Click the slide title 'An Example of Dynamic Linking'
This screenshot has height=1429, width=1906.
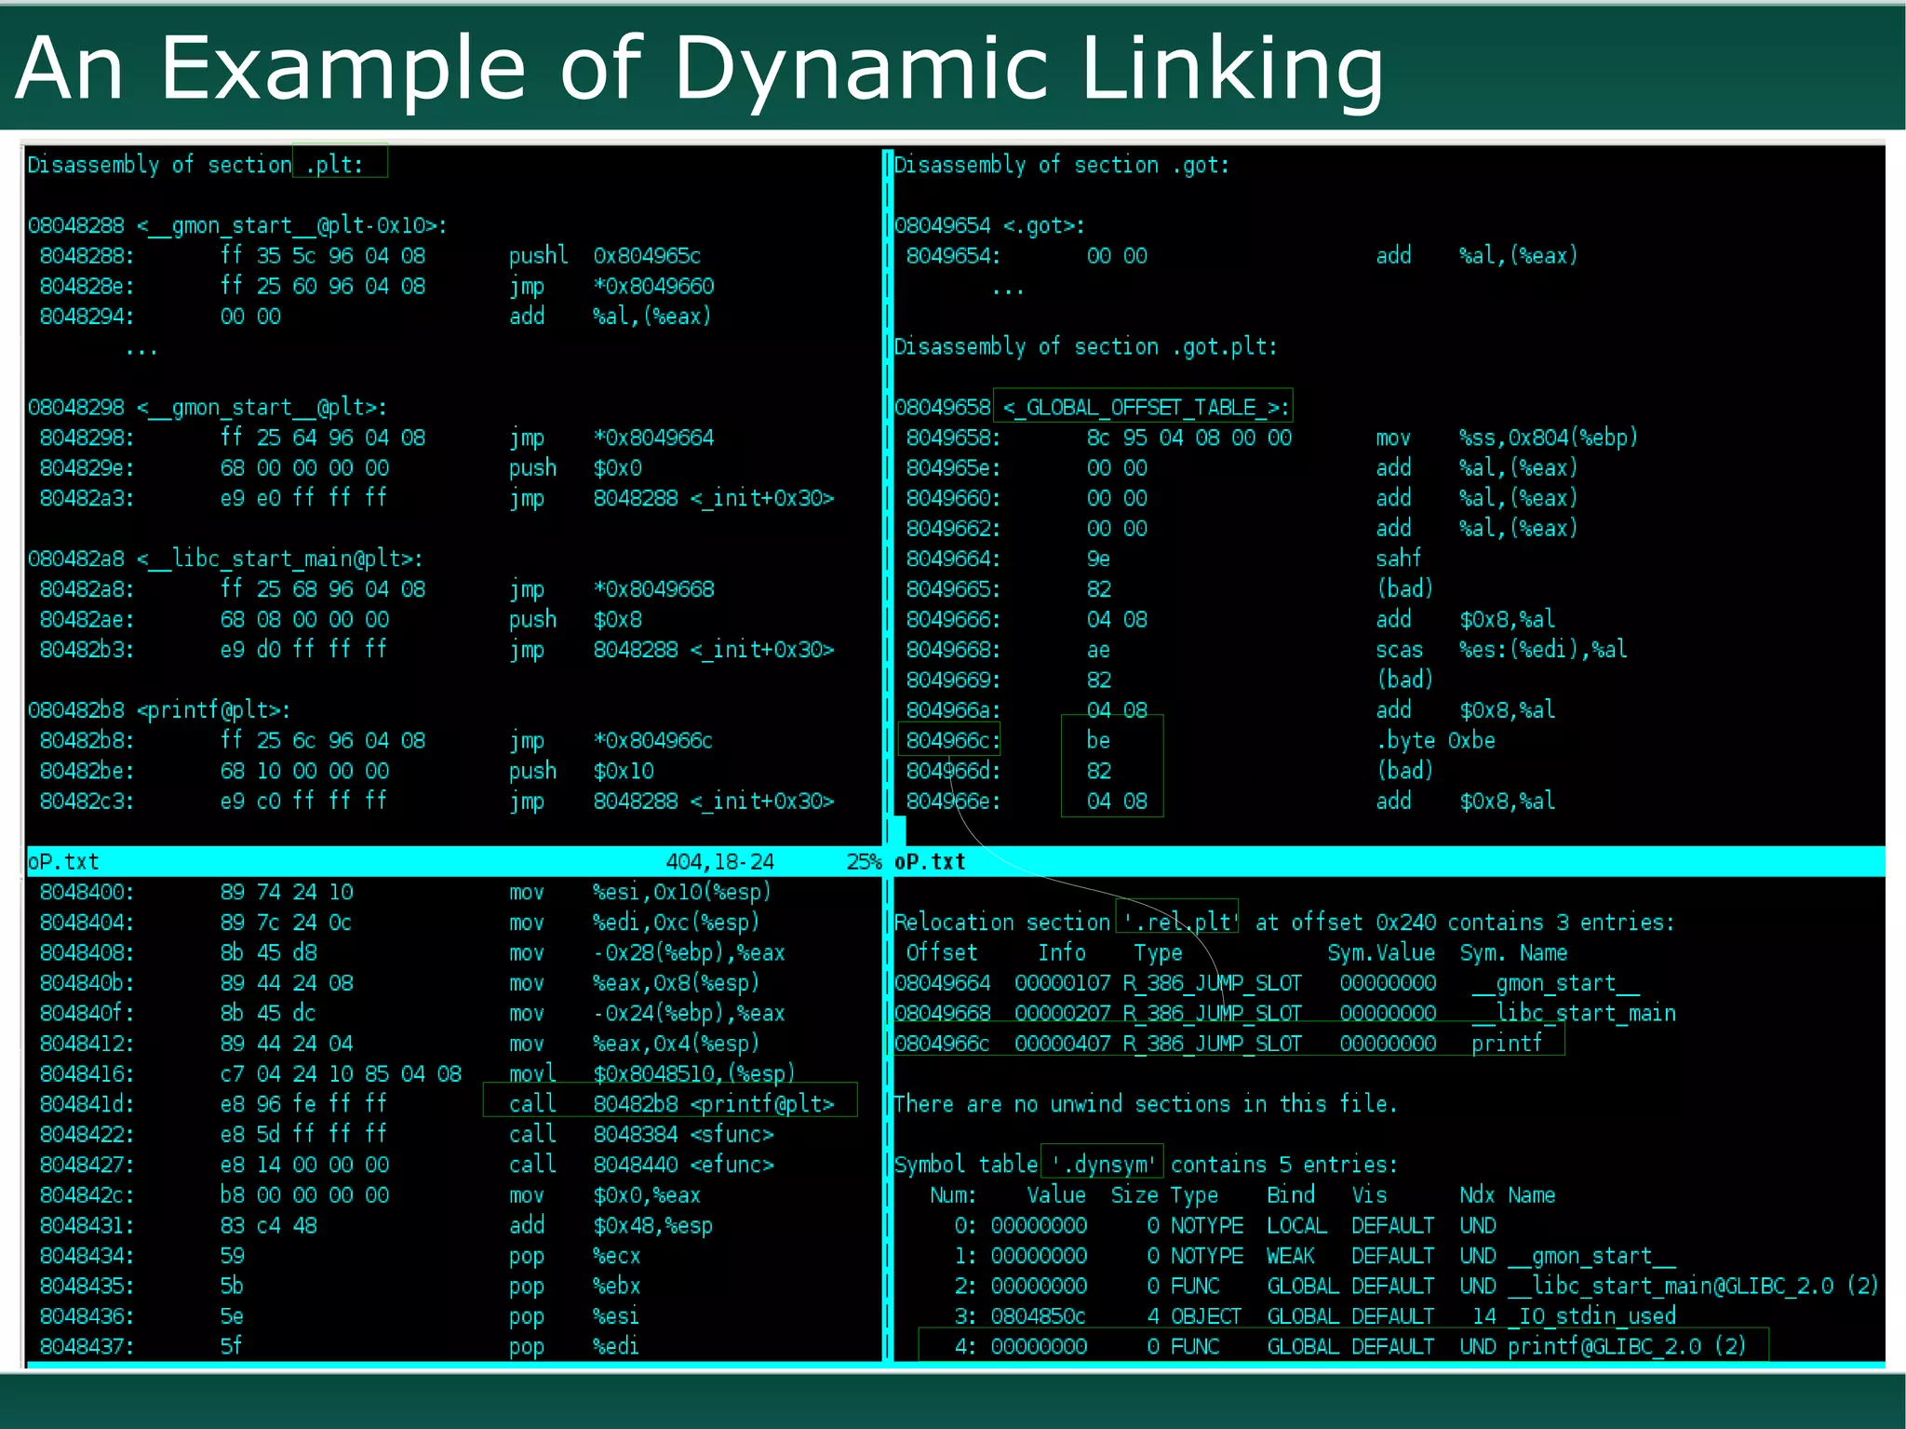[x=700, y=70]
